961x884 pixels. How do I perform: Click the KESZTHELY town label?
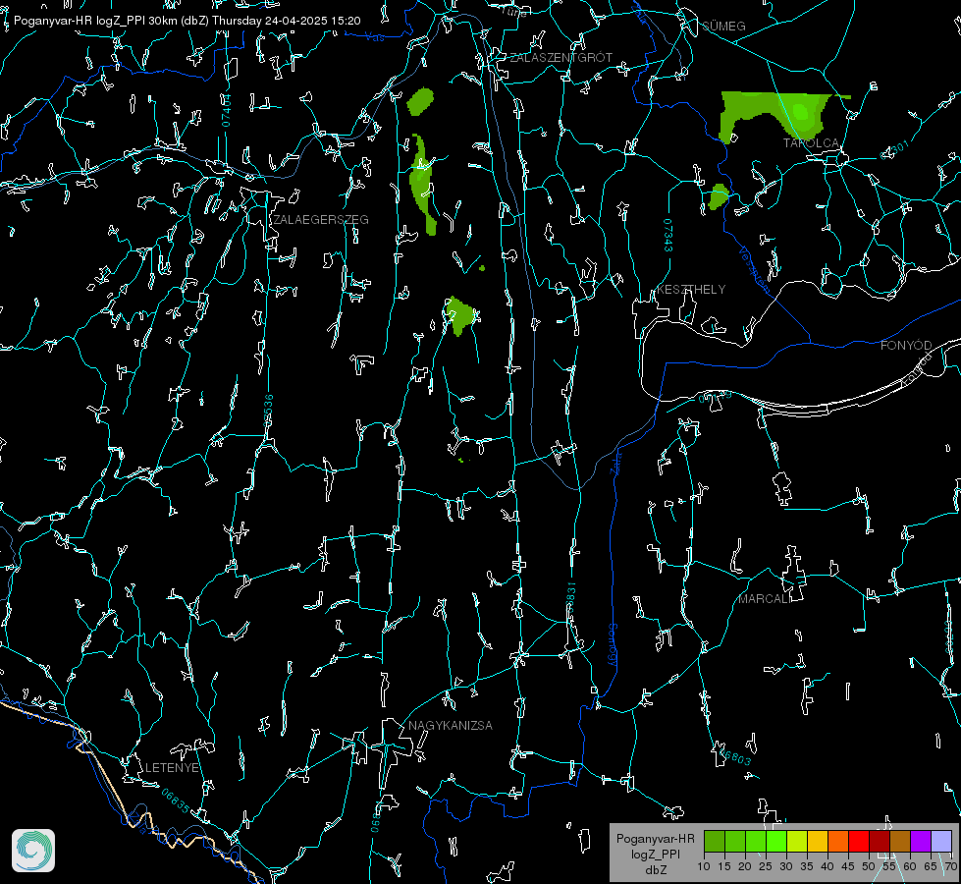pos(691,290)
